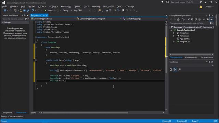Toggle auto-hide pin of Панель элементов
Screen dimensions: 219x123
pos(25,15)
